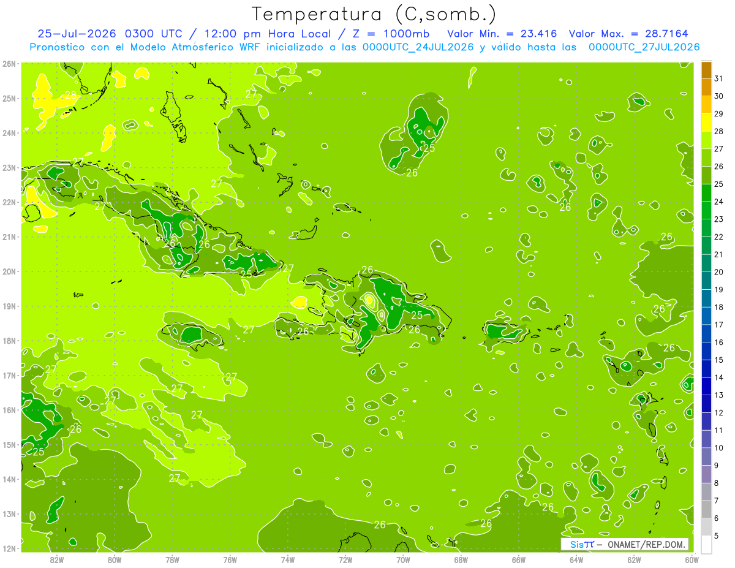The image size is (735, 568).
Task: Pick the gray swatch between legend 6 and 7
Action: [x=706, y=509]
